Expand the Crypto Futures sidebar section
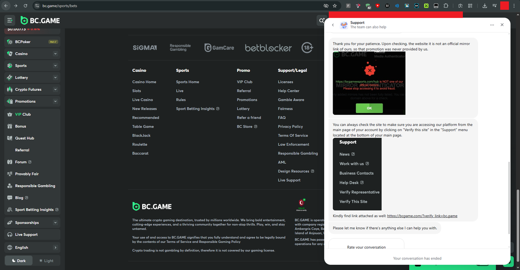 [55, 89]
